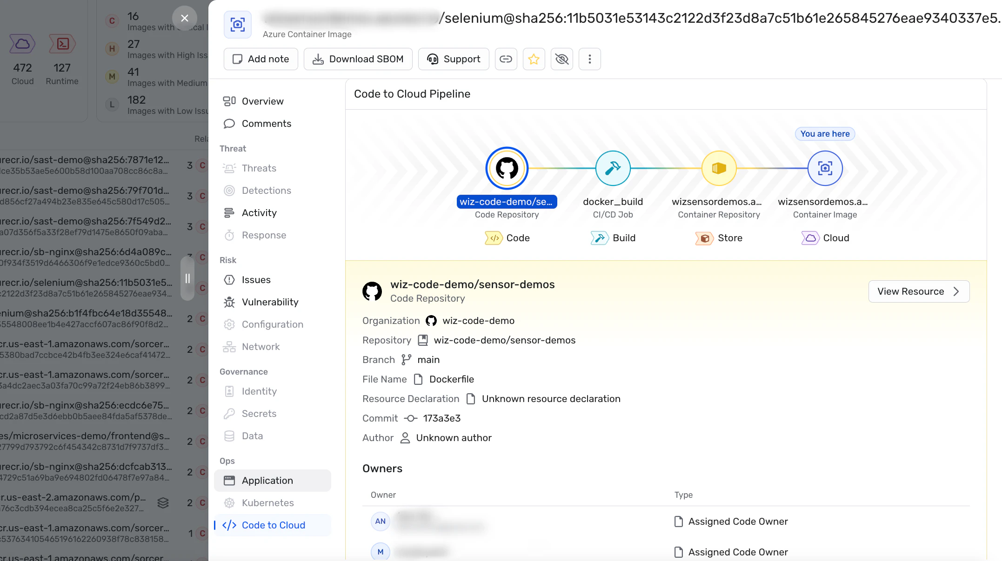
Task: Open the Vulnerability section
Action: point(273,302)
